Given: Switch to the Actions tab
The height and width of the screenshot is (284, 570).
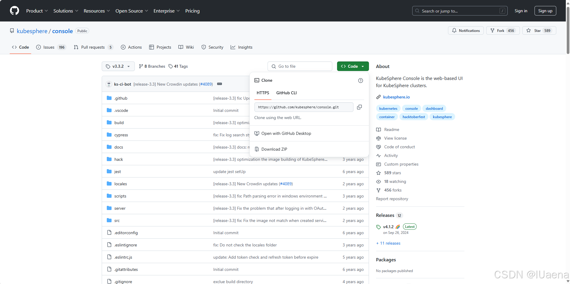Looking at the screenshot, I should pos(131,47).
